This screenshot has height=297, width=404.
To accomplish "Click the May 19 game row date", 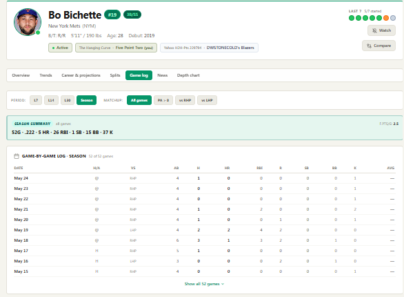I will [21, 230].
